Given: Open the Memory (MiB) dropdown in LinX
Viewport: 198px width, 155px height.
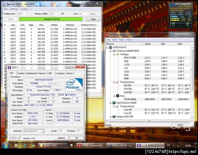Looking at the screenshot, I should click(54, 14).
